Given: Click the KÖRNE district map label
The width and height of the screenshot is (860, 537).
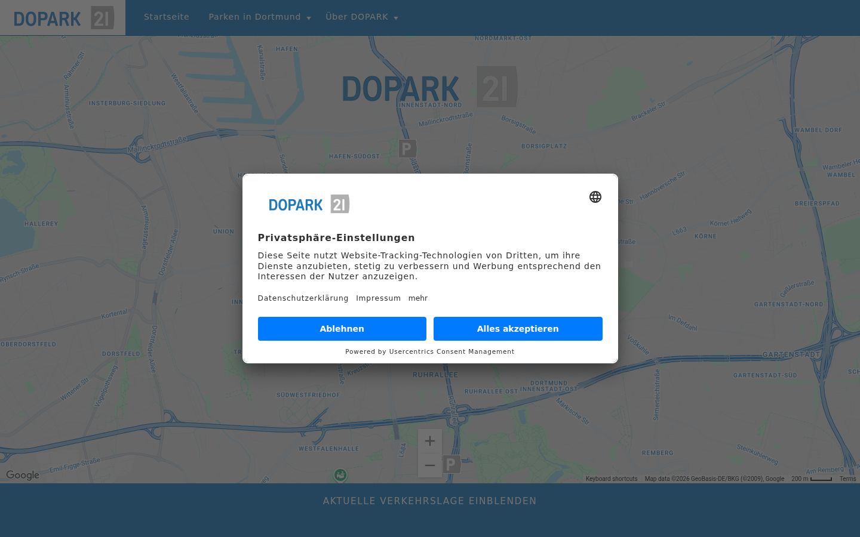Looking at the screenshot, I should coord(705,236).
